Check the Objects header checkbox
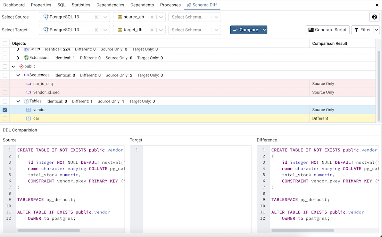382x237 pixels. tap(5, 43)
